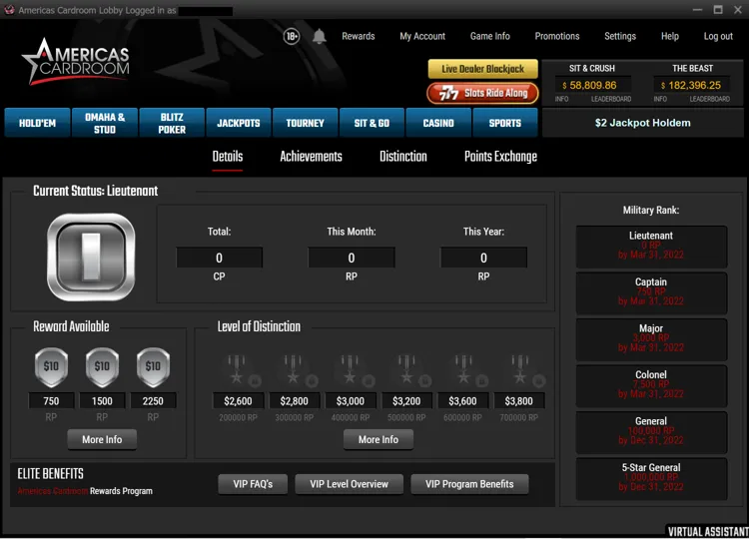Click the Total CP value field

pyautogui.click(x=219, y=258)
